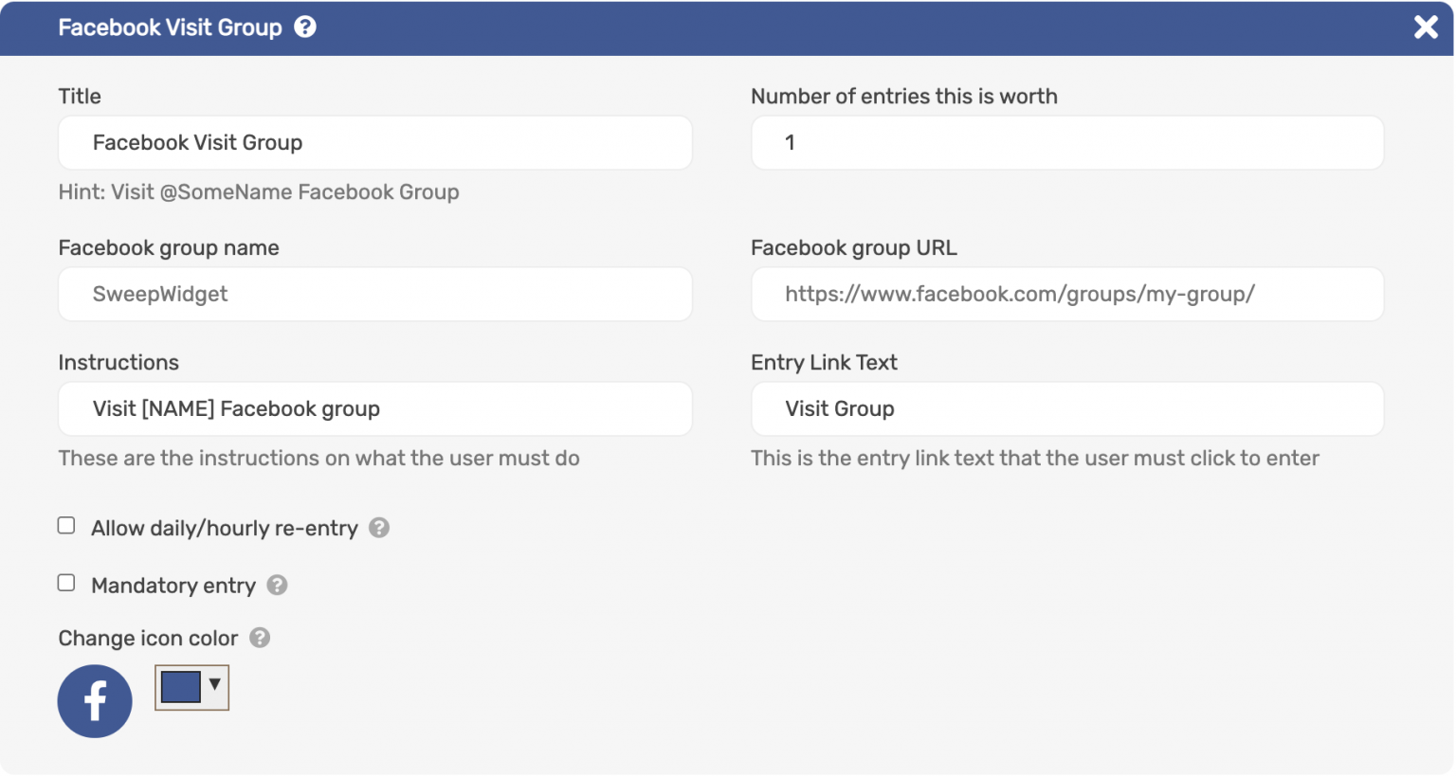Click the Instructions field hint text below the box
Viewport: 1456px width, 777px height.
click(318, 458)
